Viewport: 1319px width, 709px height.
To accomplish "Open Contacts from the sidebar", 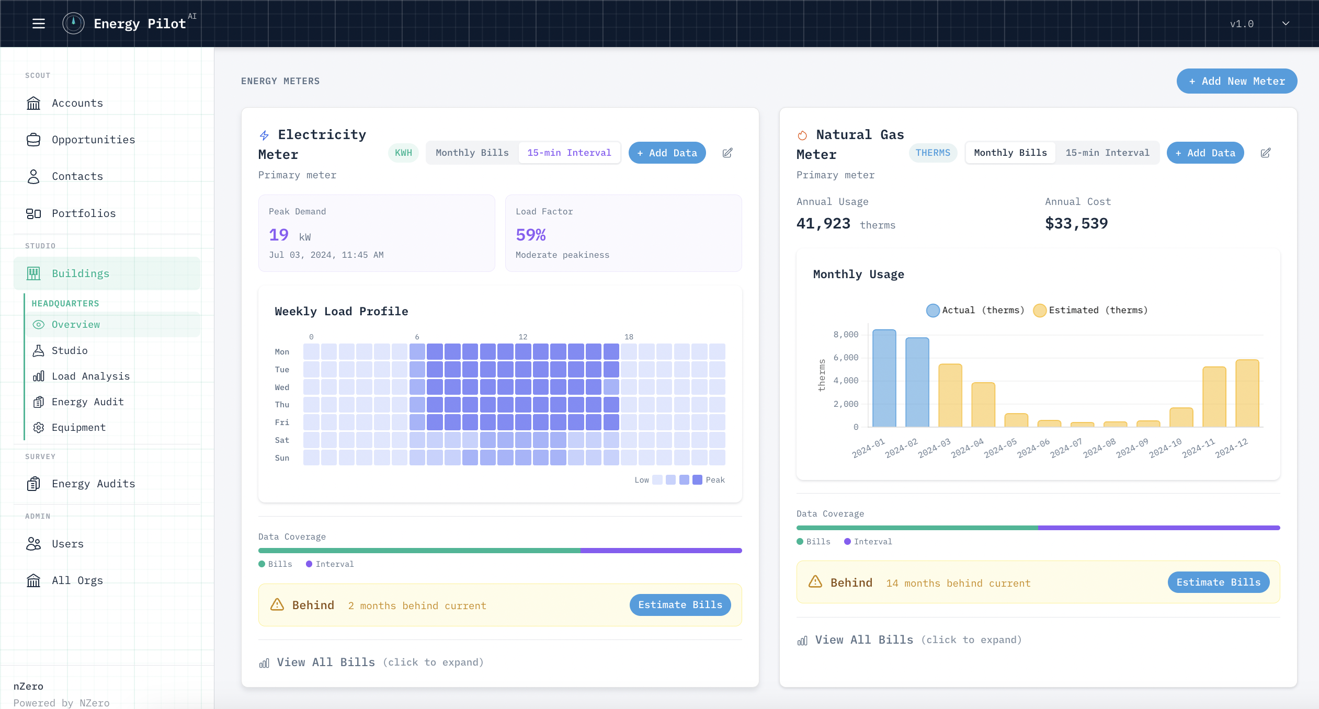I will click(x=33, y=176).
